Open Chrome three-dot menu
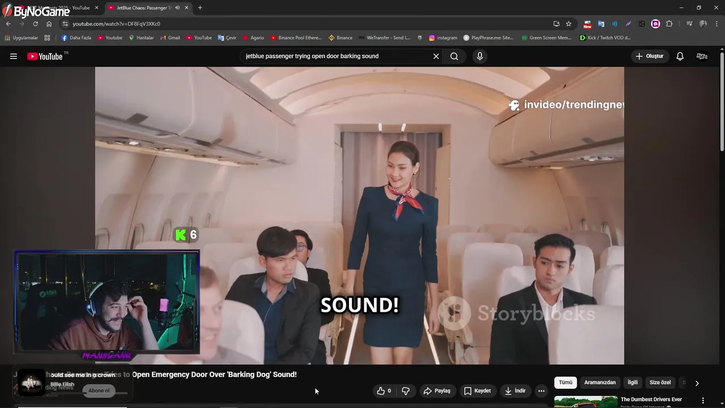Image resolution: width=725 pixels, height=408 pixels. pos(717,24)
